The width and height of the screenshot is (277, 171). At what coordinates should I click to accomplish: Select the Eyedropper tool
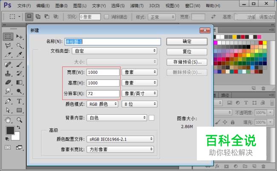(19, 55)
